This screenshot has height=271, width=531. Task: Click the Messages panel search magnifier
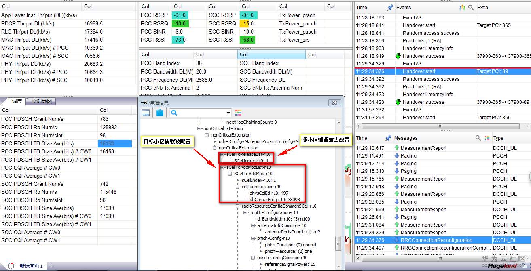point(478,138)
